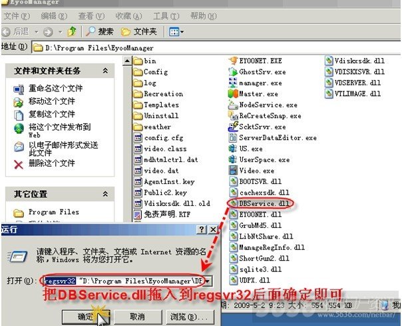Select the VTLIMAGE.dll file name
The image size is (402, 326).
click(357, 94)
